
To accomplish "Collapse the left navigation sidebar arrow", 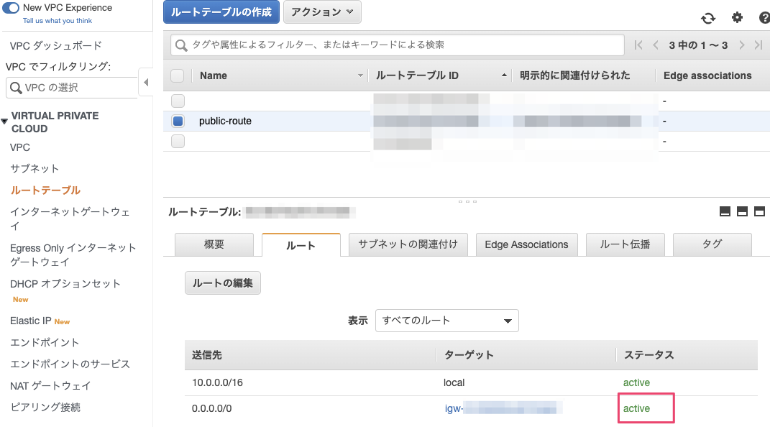I will pyautogui.click(x=146, y=83).
